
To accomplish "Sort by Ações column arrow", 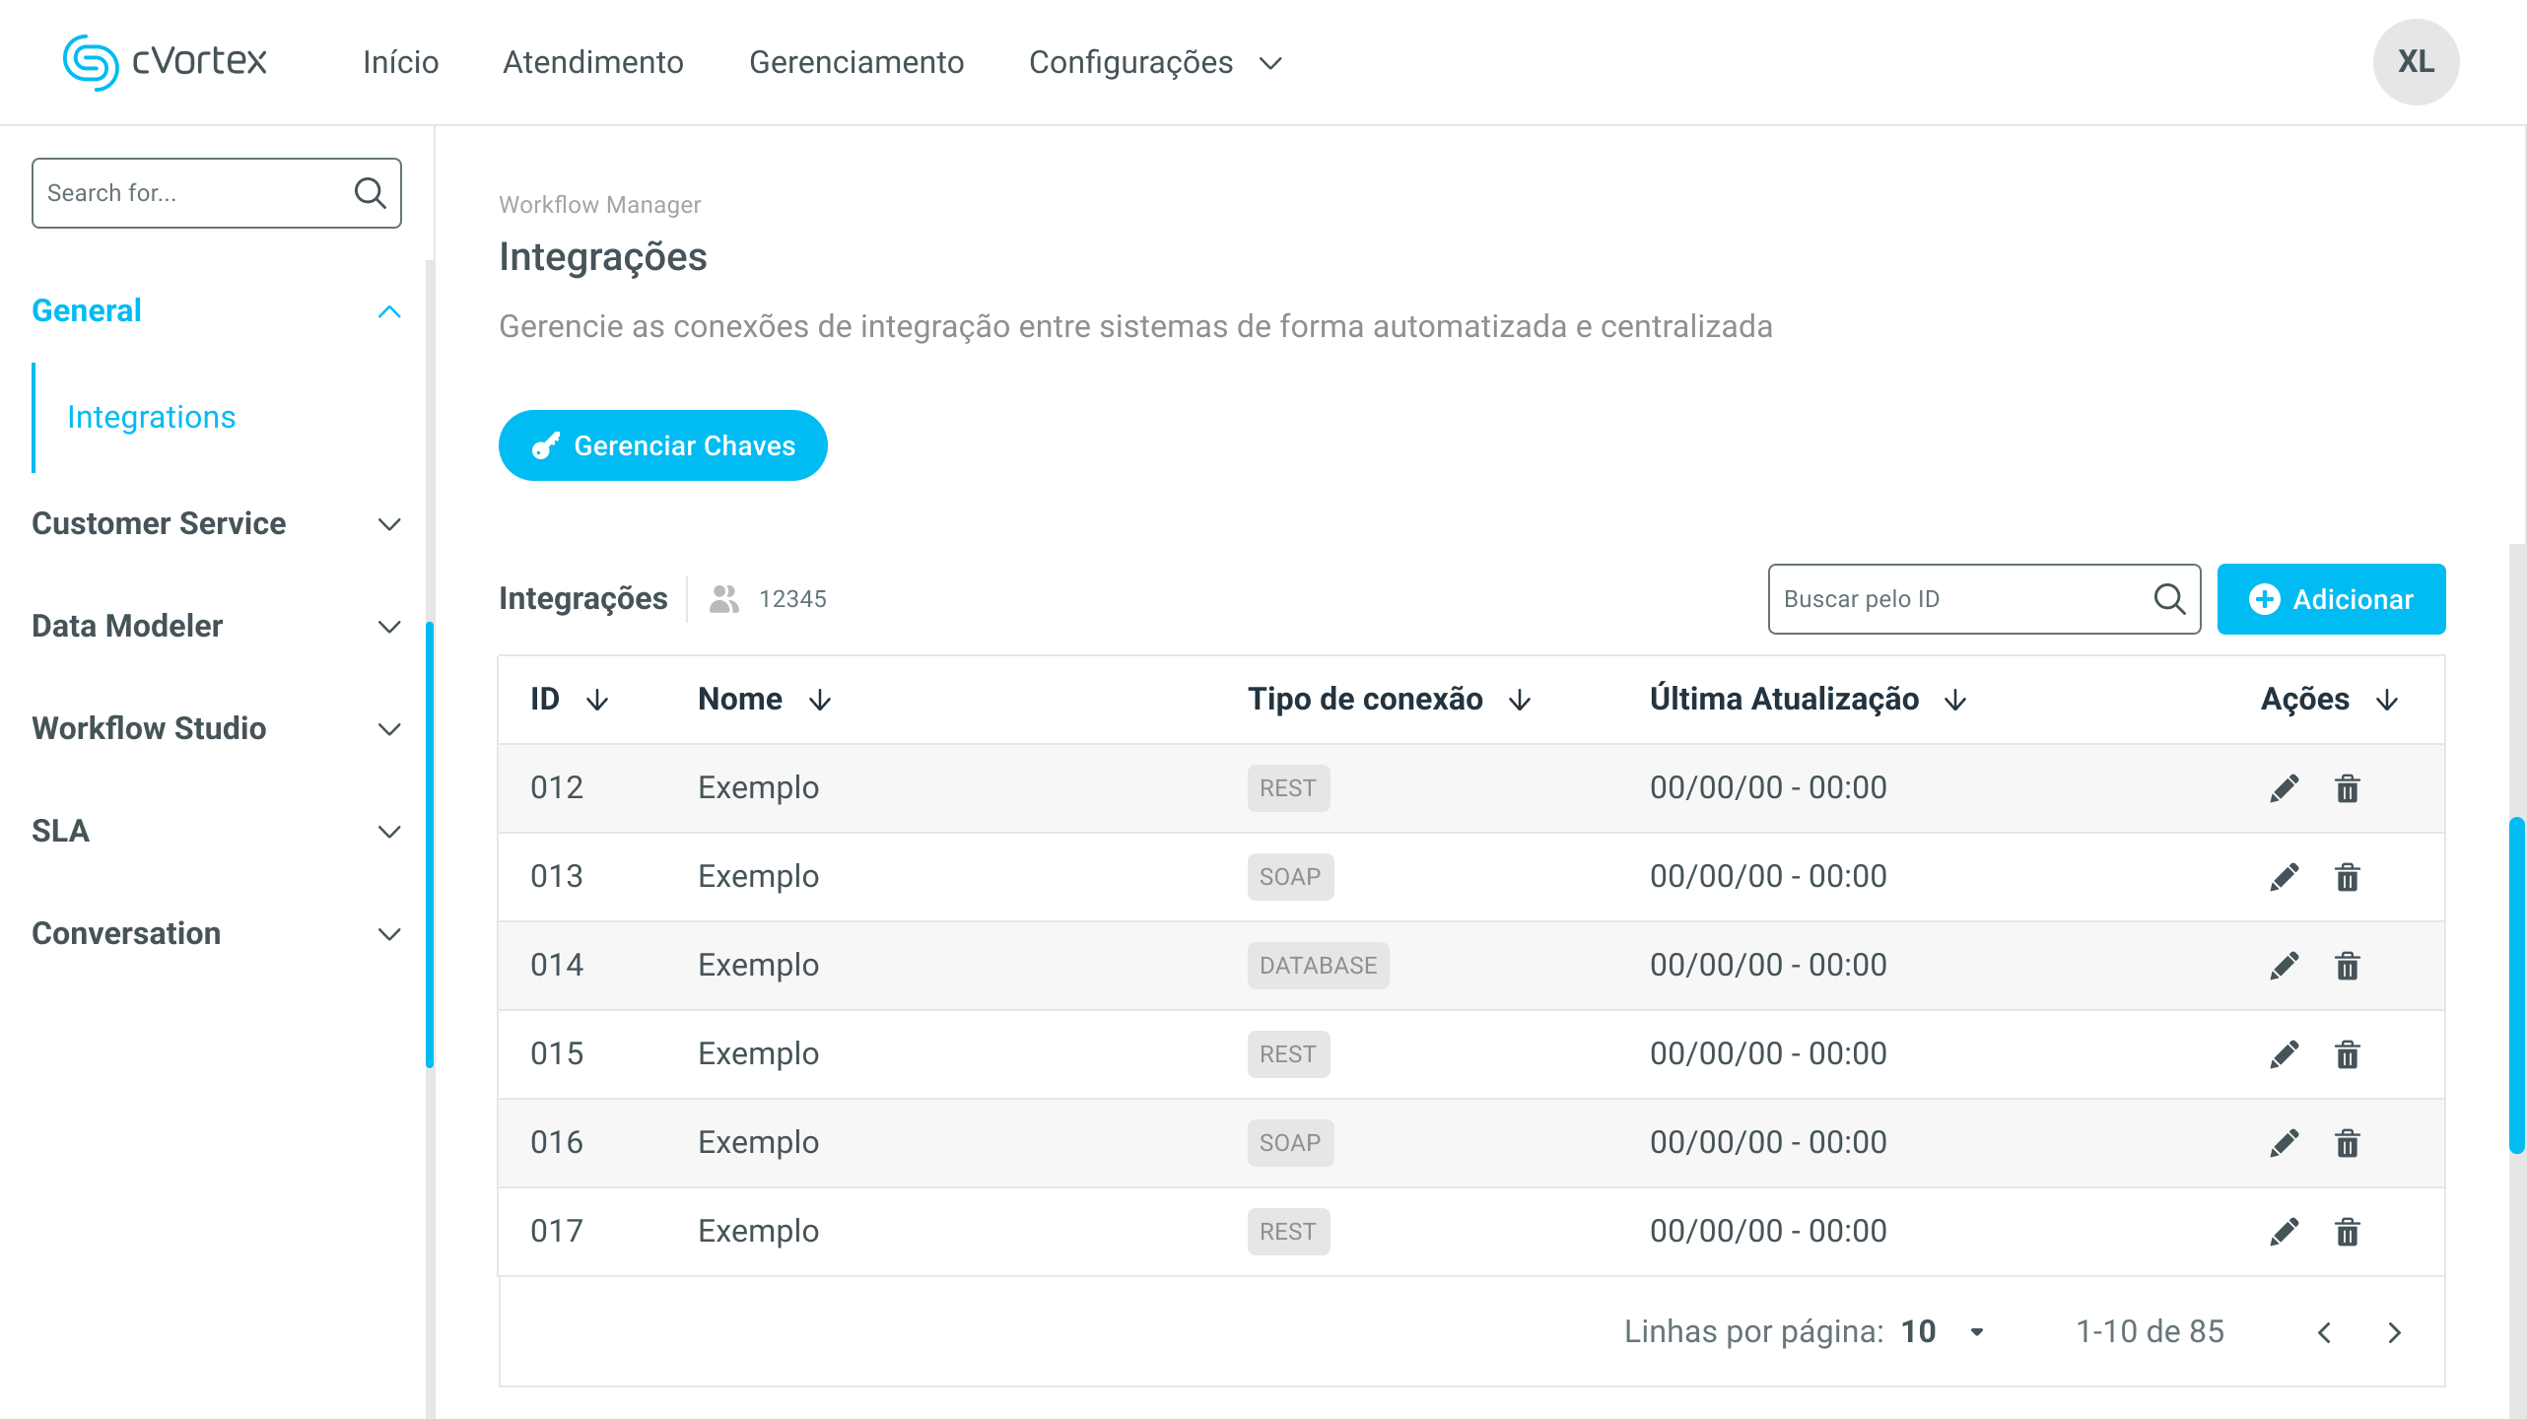I will [2387, 701].
